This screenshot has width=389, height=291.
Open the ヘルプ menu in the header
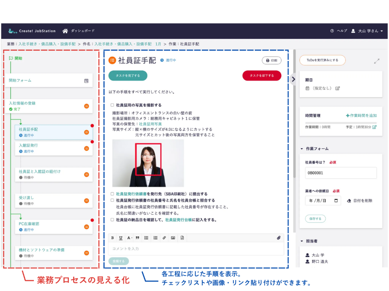(338, 31)
